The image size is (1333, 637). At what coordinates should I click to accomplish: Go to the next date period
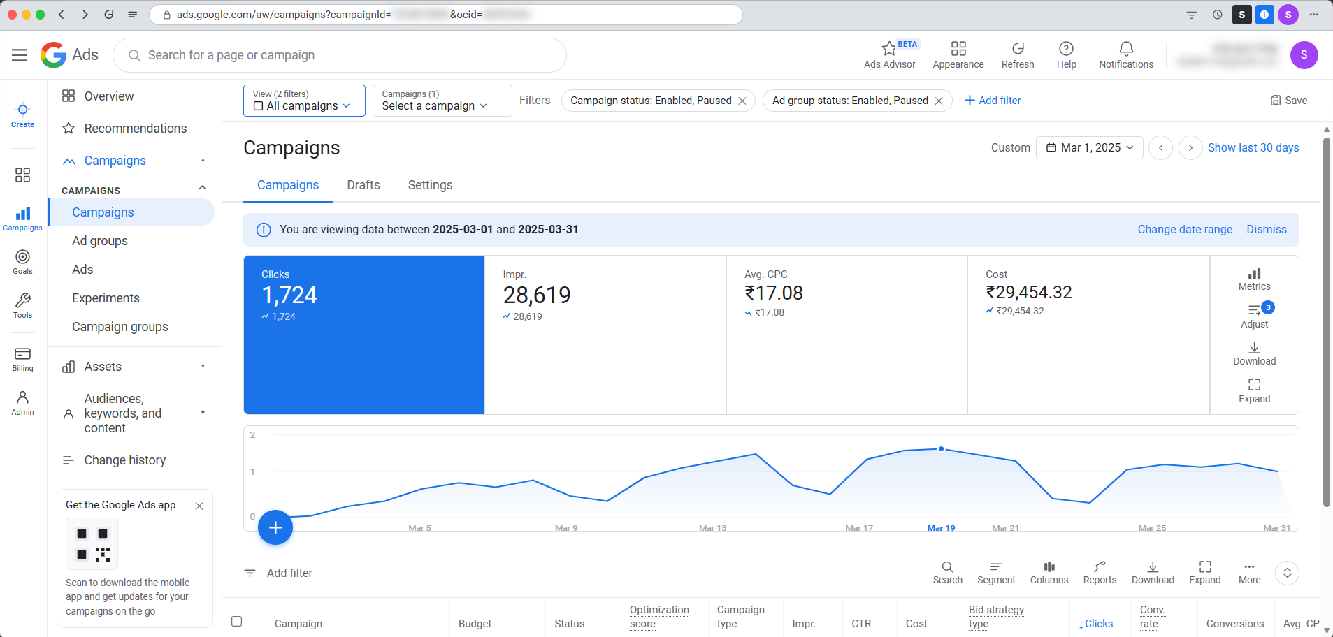[x=1190, y=147]
